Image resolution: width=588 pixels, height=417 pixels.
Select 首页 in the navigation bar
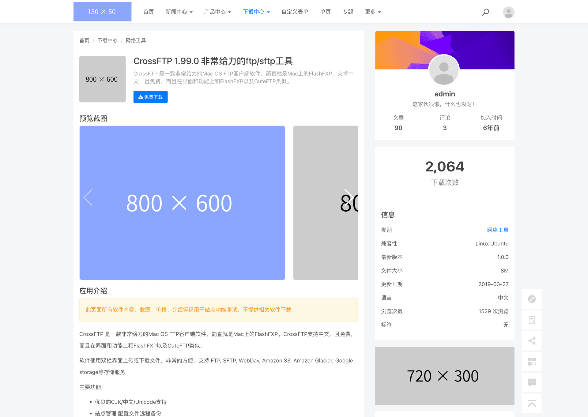point(148,12)
